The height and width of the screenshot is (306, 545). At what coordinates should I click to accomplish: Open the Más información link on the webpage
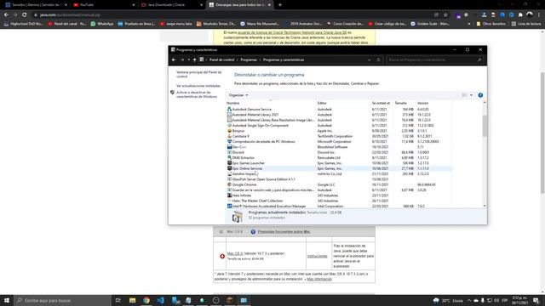pyautogui.click(x=319, y=280)
